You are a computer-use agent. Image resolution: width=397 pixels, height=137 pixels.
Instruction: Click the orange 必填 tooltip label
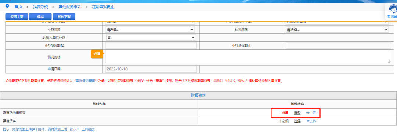[x=97, y=54]
